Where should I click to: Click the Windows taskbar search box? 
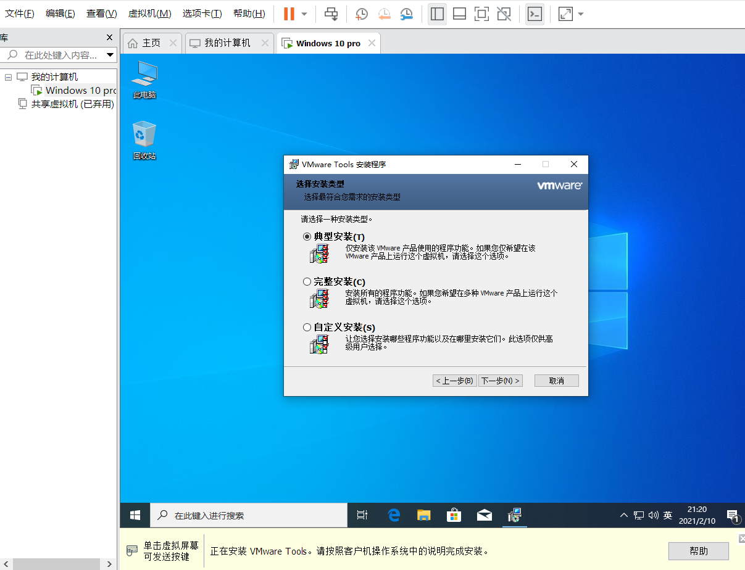pos(249,515)
